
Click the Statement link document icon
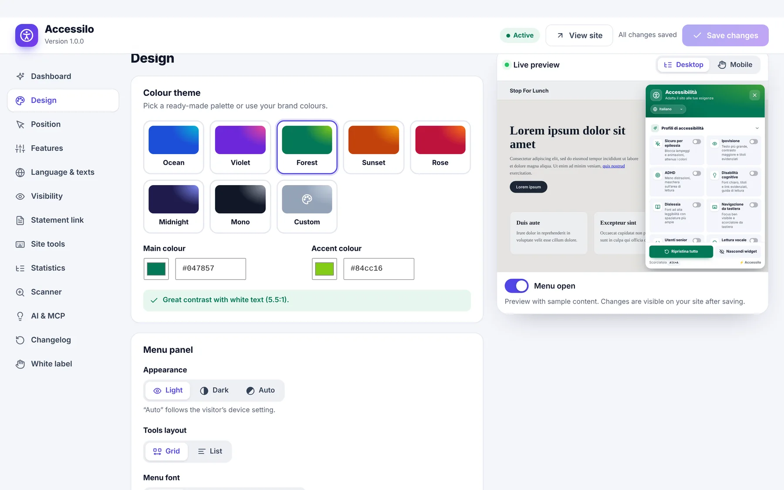(x=20, y=220)
